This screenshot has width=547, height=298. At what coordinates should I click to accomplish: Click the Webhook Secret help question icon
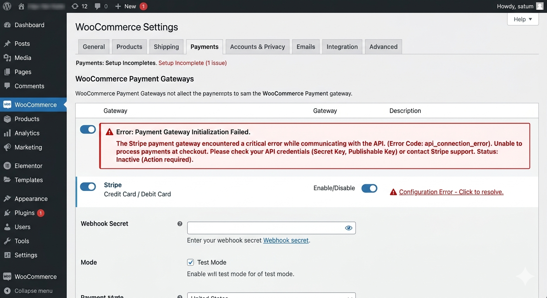pos(180,224)
